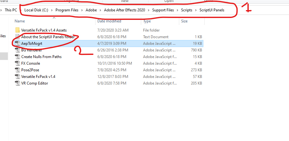Sort files by Name column header
Viewport: 289px width, 141px height.
click(x=20, y=21)
